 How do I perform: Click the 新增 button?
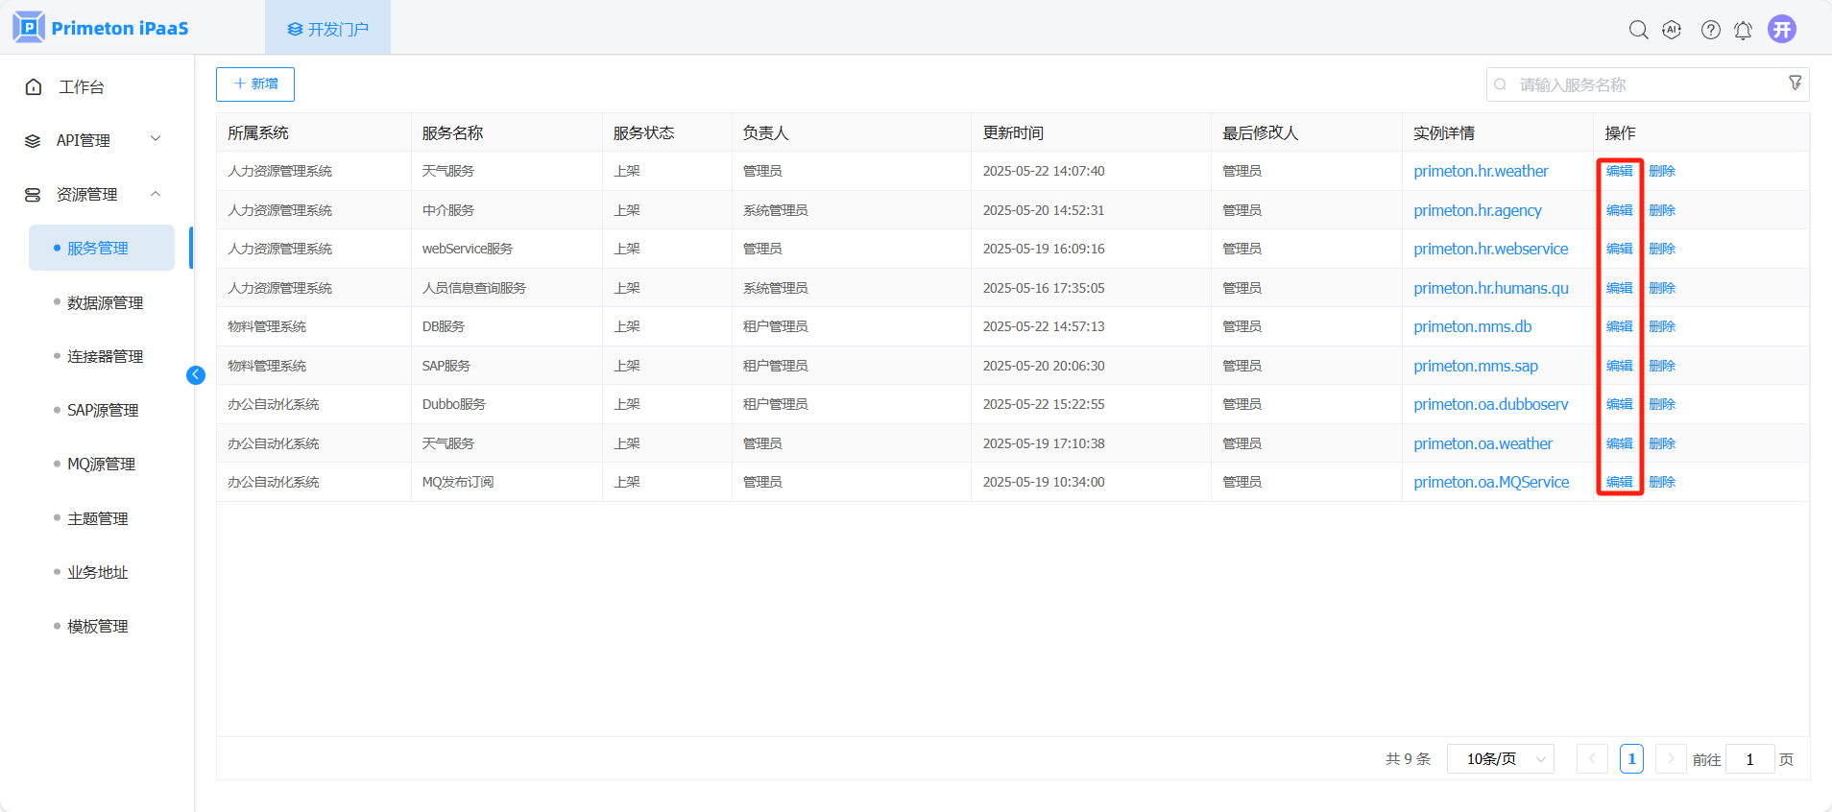tap(255, 84)
